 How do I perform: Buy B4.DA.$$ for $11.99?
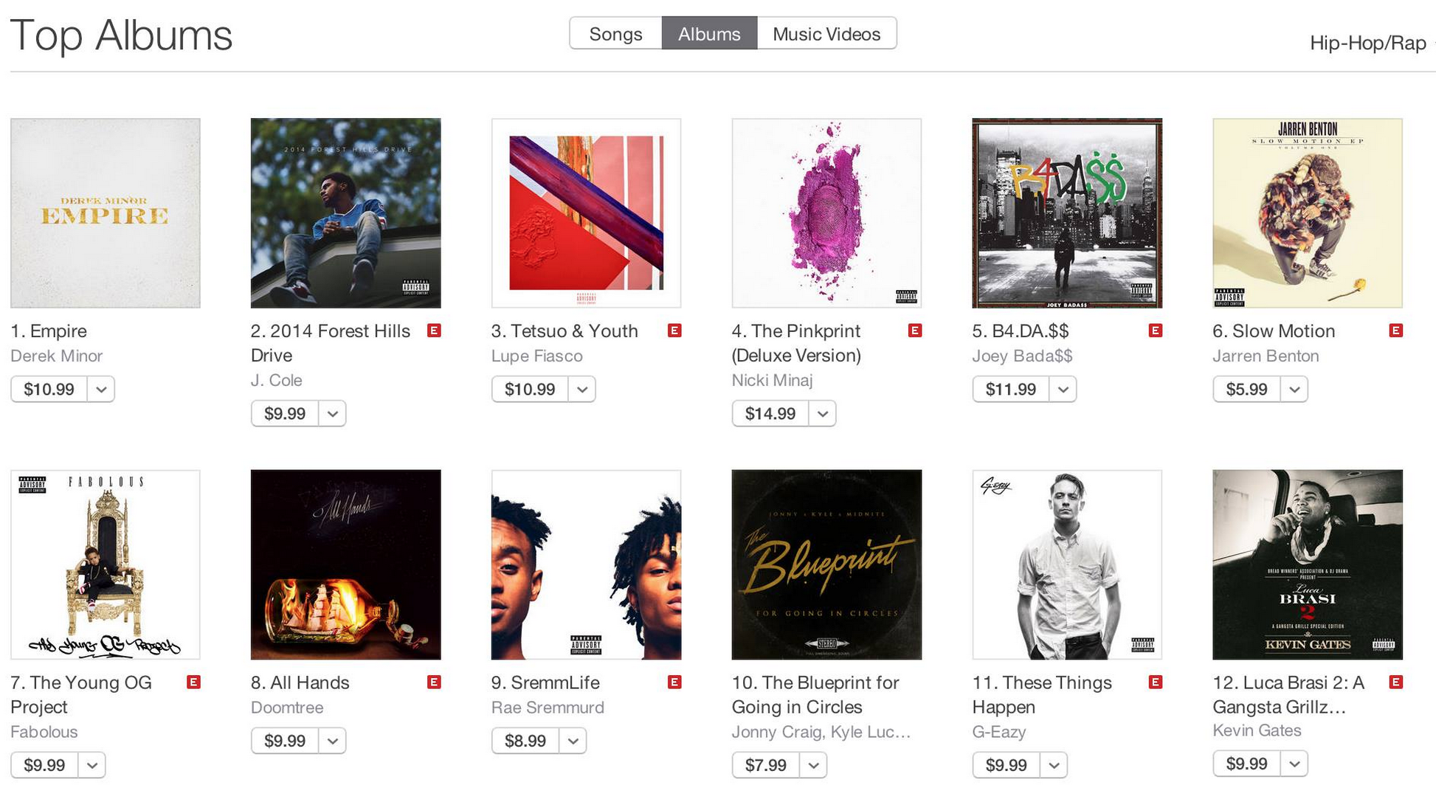click(1011, 389)
